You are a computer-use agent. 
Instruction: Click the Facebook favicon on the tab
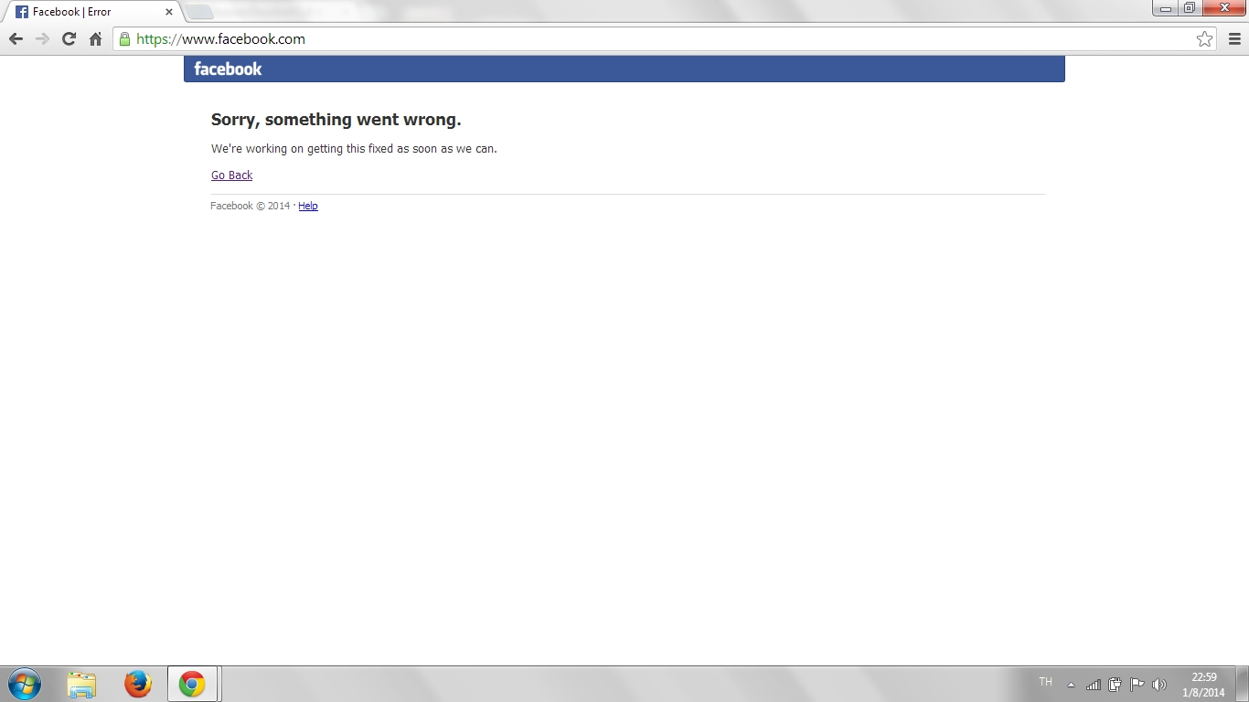pyautogui.click(x=22, y=12)
